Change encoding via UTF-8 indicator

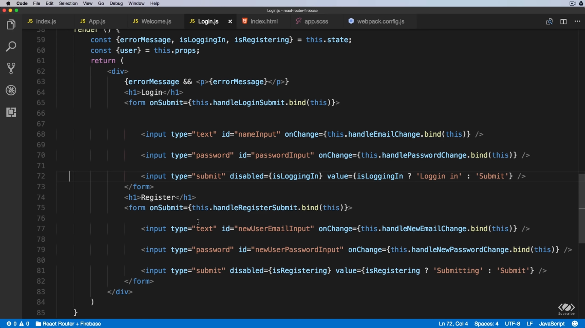point(512,324)
